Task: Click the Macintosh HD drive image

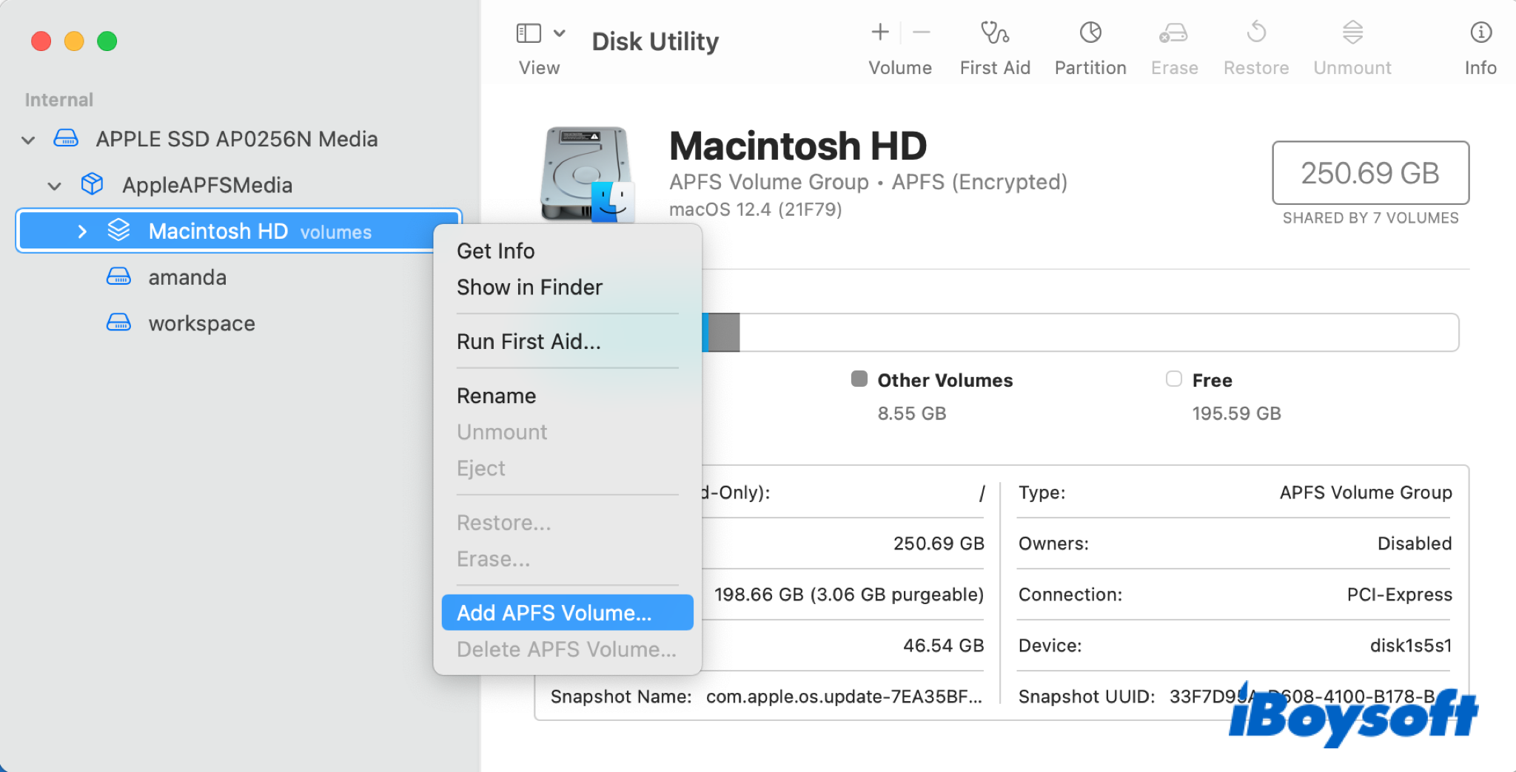Action: [587, 175]
